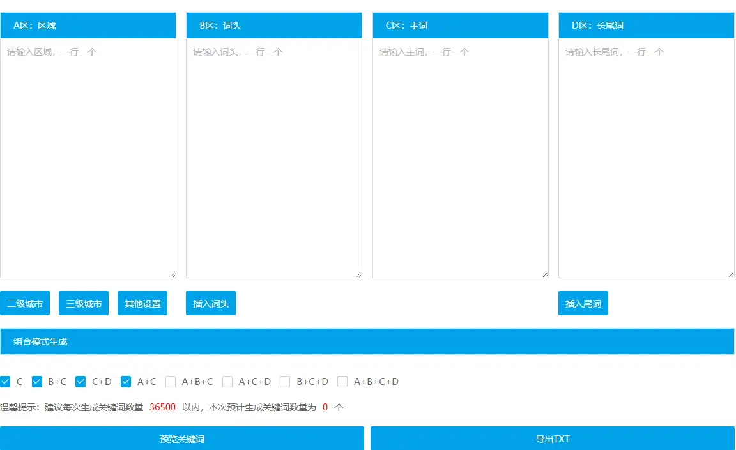Click the 预览关键词 (preview keywords) button
The width and height of the screenshot is (736, 450).
181,438
